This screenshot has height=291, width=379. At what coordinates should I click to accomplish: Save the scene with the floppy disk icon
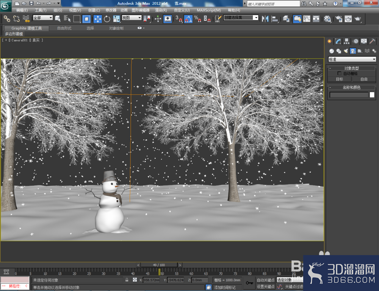point(31,3)
